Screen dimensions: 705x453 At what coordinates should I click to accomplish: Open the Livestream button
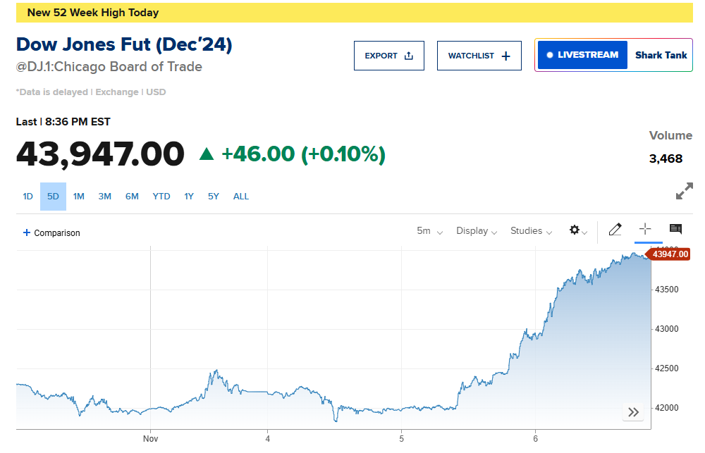tap(582, 55)
